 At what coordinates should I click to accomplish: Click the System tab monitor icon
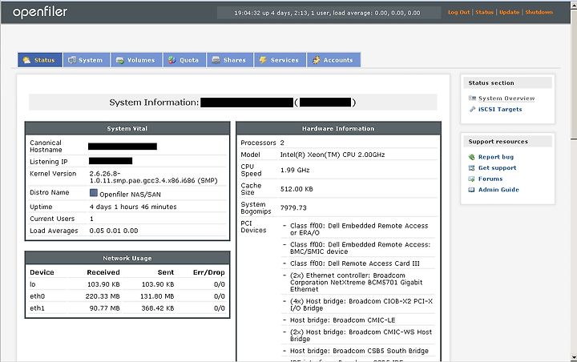coord(72,60)
